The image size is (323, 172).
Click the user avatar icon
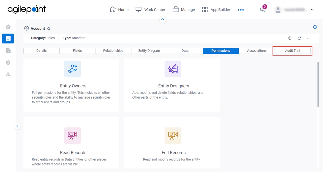[x=278, y=10]
